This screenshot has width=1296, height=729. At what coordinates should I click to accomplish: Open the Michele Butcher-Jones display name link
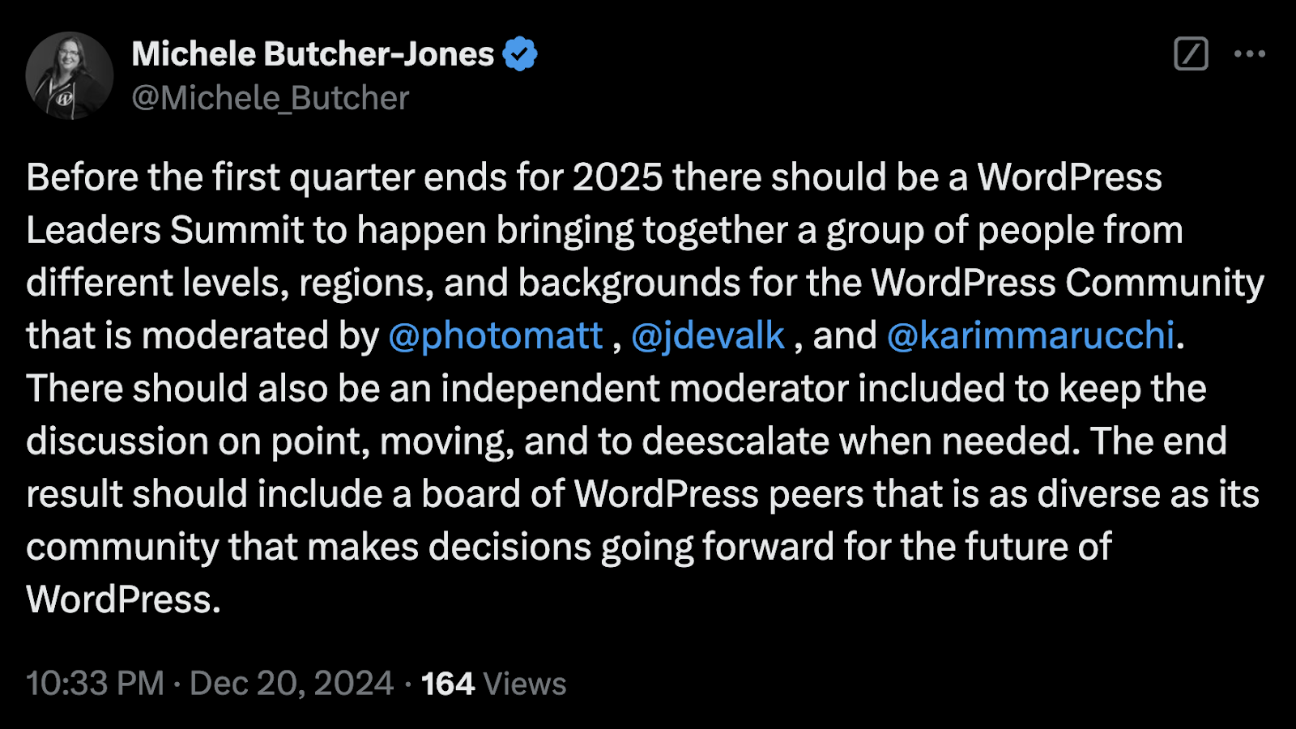[x=313, y=54]
